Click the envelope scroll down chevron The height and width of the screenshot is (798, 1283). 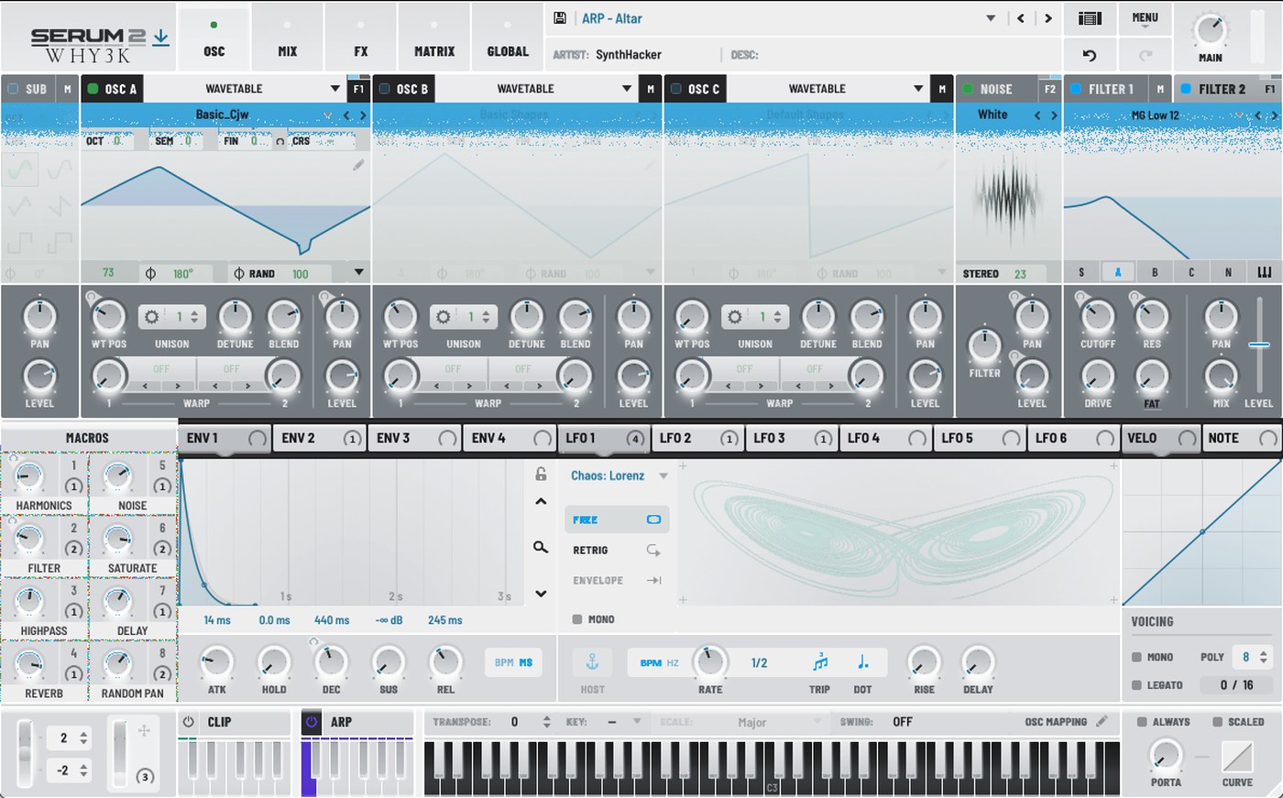pos(541,594)
